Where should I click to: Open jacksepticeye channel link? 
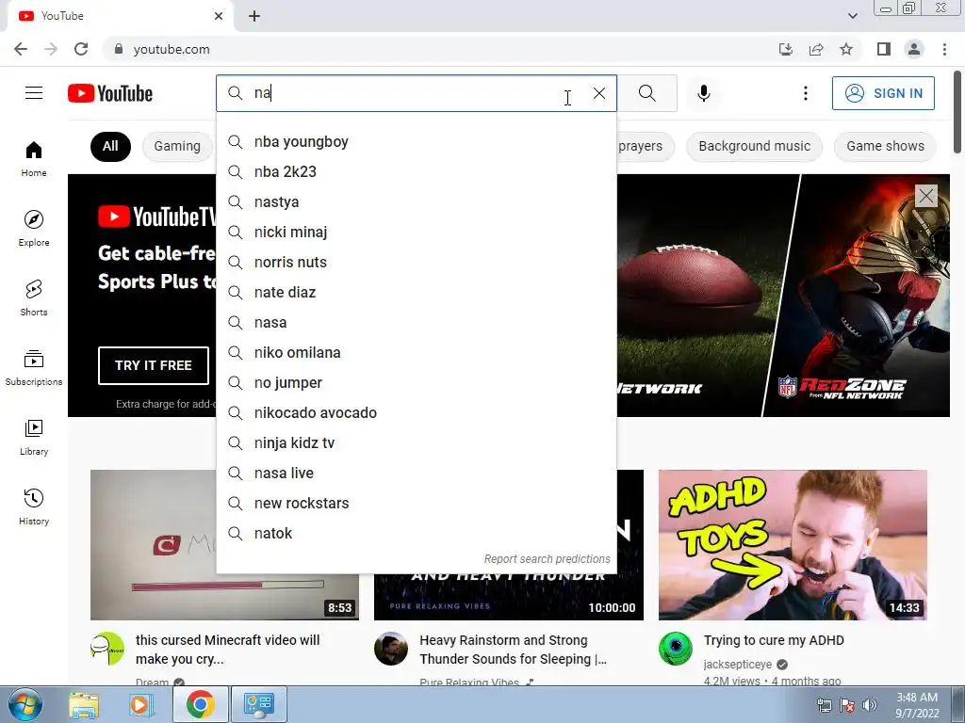[737, 665]
